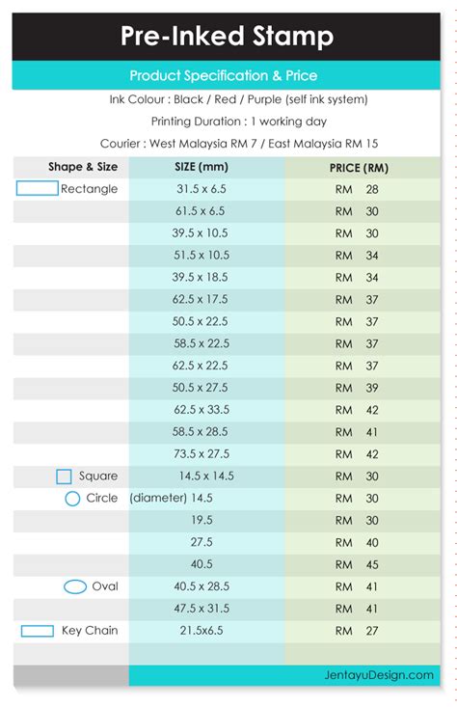This screenshot has width=457, height=707.
Task: Open the JentayuDesign.com website link
Action: (379, 675)
